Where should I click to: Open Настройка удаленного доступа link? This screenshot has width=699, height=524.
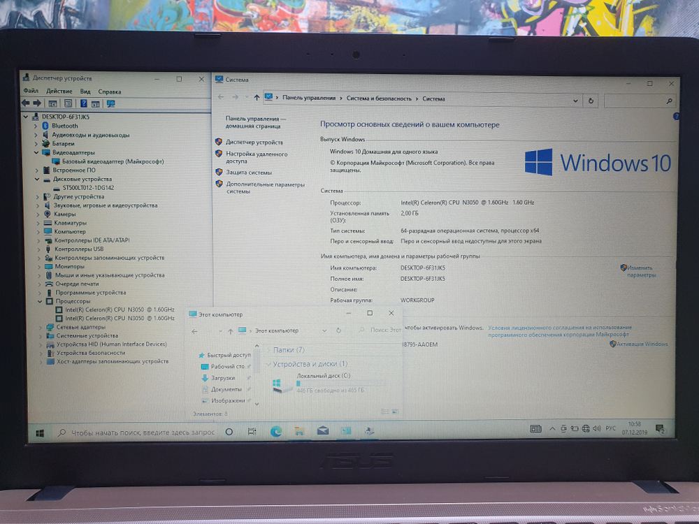click(257, 157)
